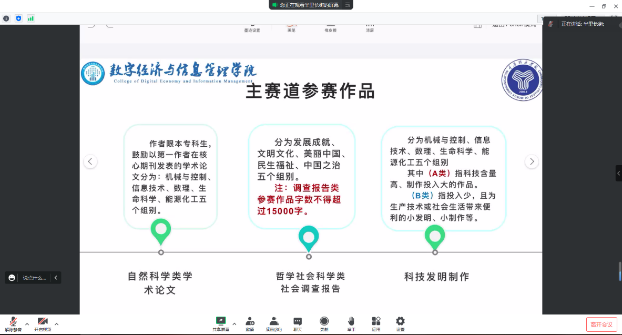Screen dimensions: 622x335
Task: Open 成员(80) participants list
Action: (273, 323)
